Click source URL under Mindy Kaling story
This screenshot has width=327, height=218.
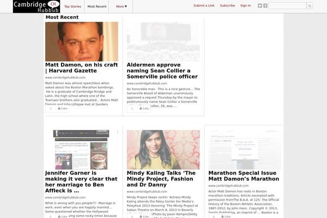[147, 191]
